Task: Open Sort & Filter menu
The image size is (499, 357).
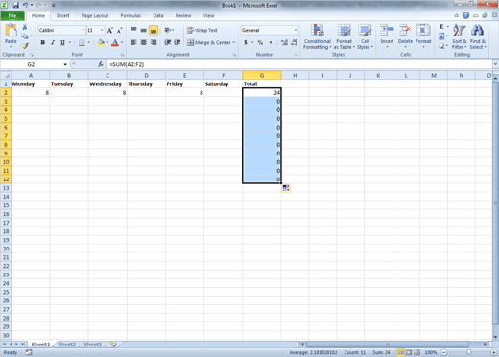Action: pos(460,36)
